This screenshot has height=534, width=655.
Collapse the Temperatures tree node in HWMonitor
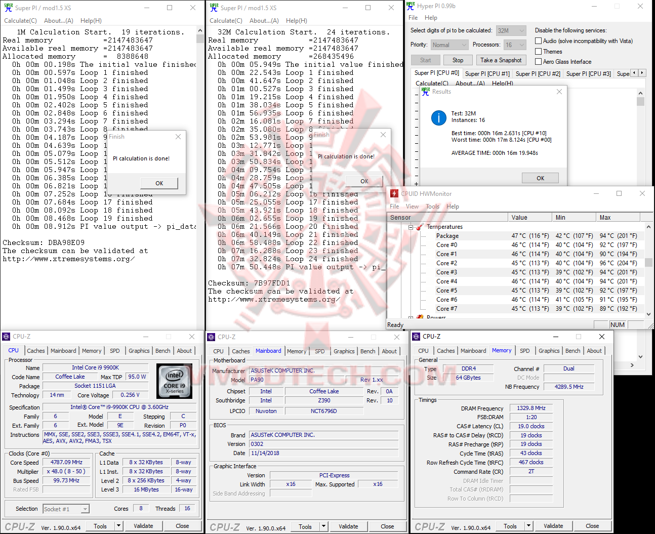point(411,227)
